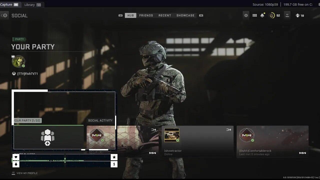Click the 199.7 GB free on C: text

(298, 4)
